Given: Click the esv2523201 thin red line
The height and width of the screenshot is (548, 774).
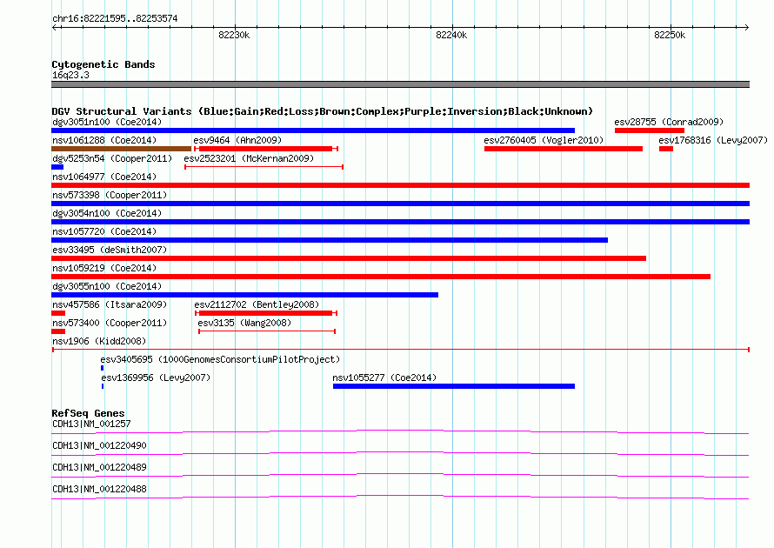Looking at the screenshot, I should [x=264, y=167].
